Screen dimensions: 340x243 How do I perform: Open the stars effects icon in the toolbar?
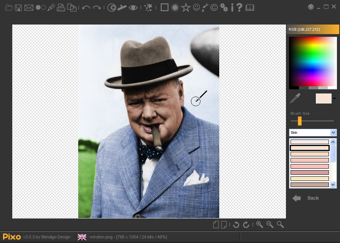tap(148, 8)
